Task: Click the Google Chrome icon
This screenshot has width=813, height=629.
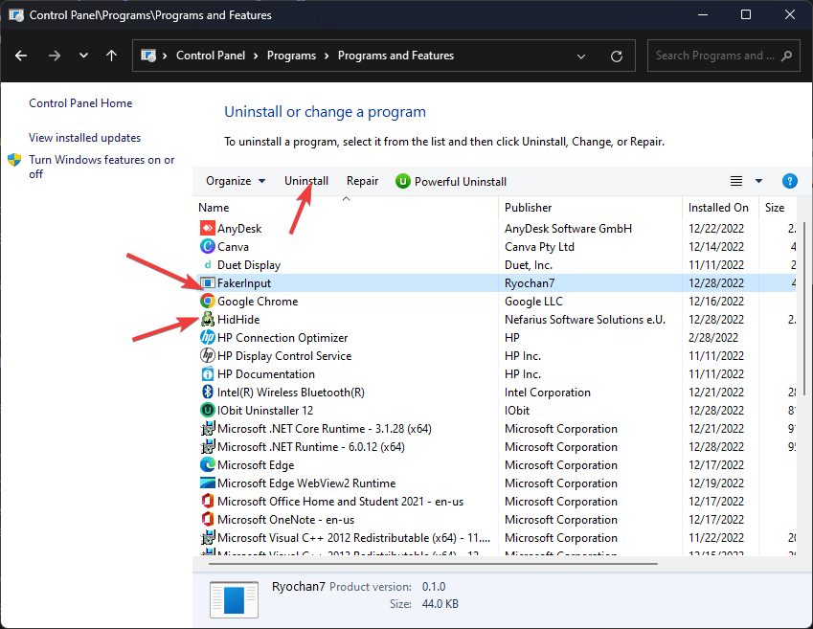Action: coord(208,302)
